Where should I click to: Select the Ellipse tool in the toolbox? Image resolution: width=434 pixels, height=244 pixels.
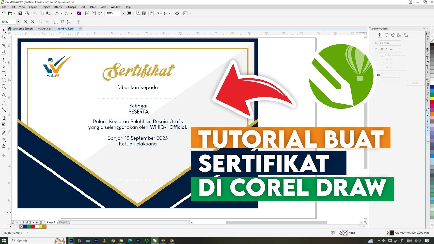[4, 80]
